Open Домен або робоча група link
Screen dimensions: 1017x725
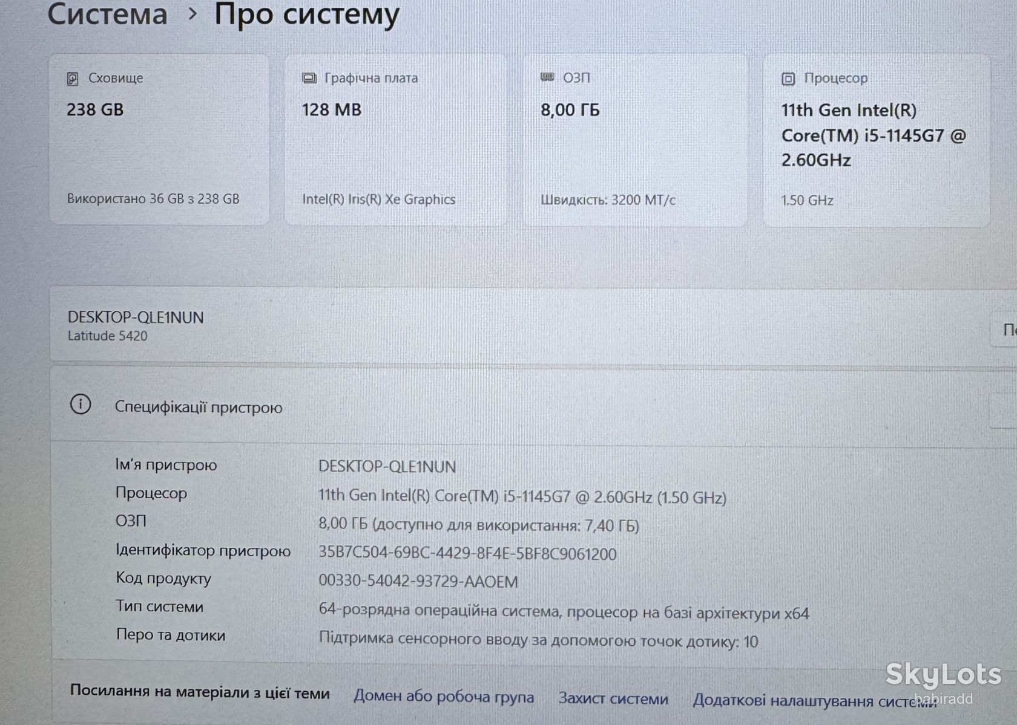[x=444, y=697]
